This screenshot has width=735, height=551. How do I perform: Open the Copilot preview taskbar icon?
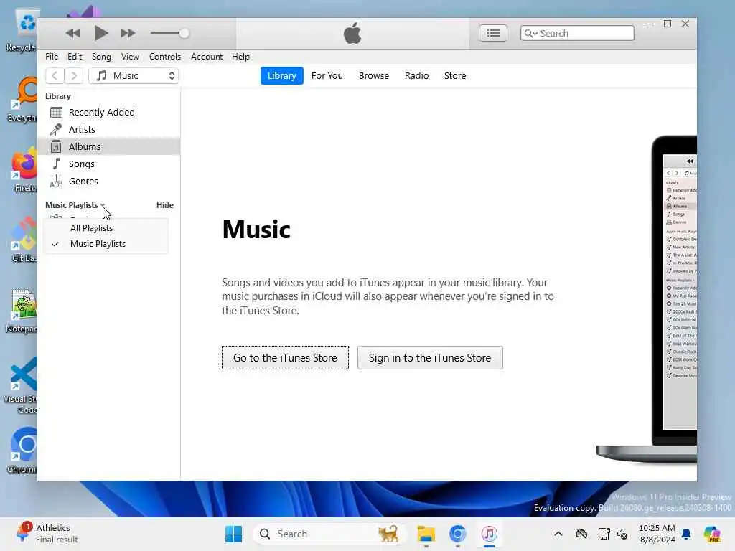click(712, 534)
